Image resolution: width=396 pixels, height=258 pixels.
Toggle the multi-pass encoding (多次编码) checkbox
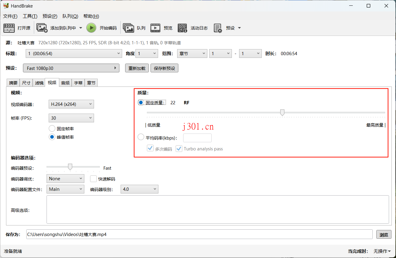click(150, 148)
